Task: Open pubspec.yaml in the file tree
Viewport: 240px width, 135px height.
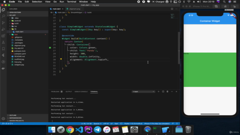Action: click(x=20, y=54)
